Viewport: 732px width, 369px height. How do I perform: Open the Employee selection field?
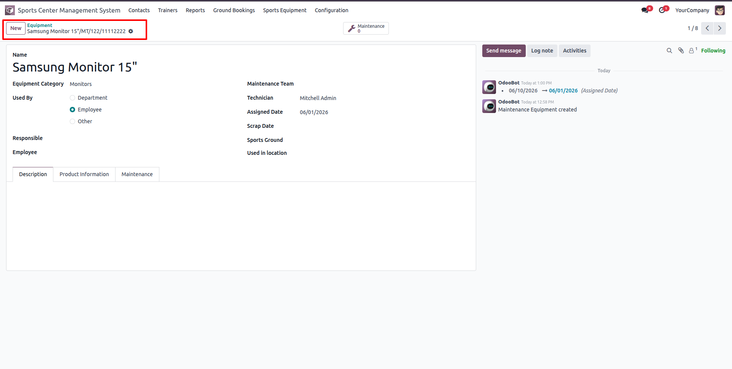point(152,153)
